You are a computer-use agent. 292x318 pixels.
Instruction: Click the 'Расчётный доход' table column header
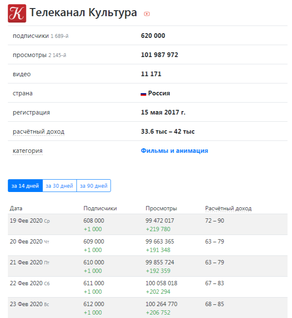pos(228,208)
